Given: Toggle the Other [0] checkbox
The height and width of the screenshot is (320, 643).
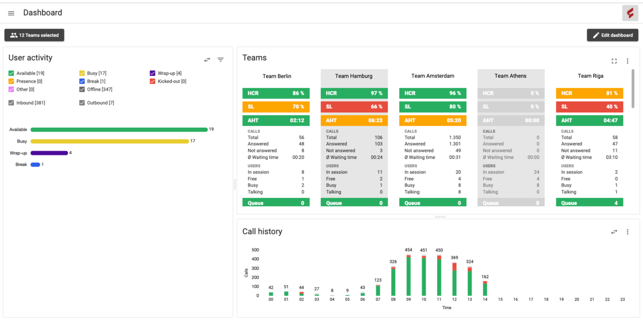Looking at the screenshot, I should (11, 89).
